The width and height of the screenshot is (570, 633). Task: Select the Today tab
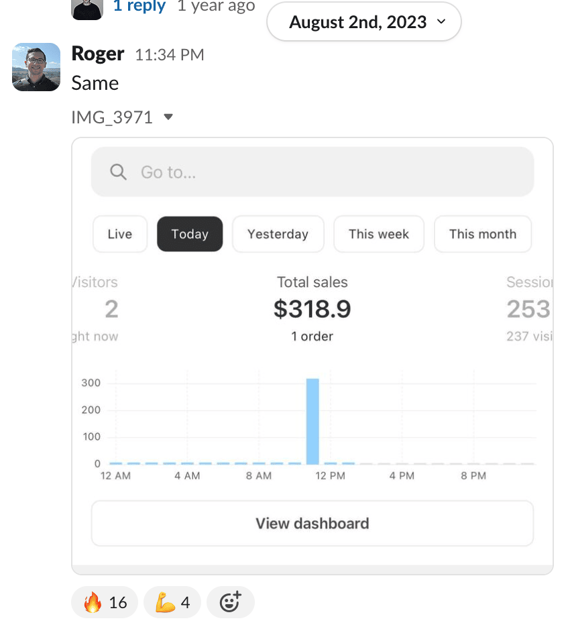coord(190,234)
